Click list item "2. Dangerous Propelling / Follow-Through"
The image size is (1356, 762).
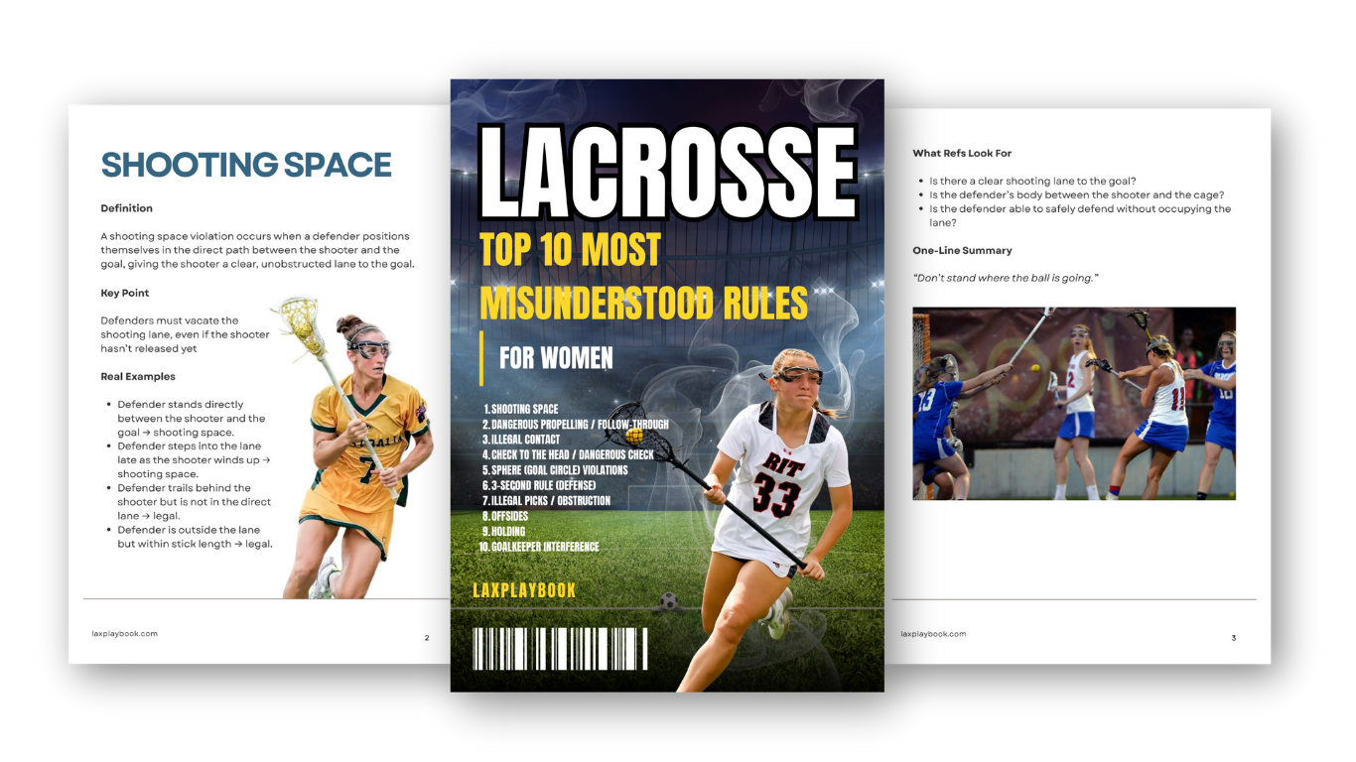(576, 424)
